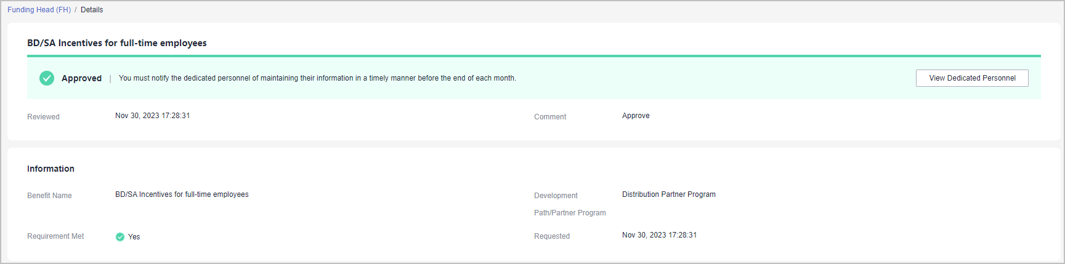Select the Reviewed date Nov 30, 2023 17:28:31
This screenshot has height=264, width=1065.
tap(152, 116)
